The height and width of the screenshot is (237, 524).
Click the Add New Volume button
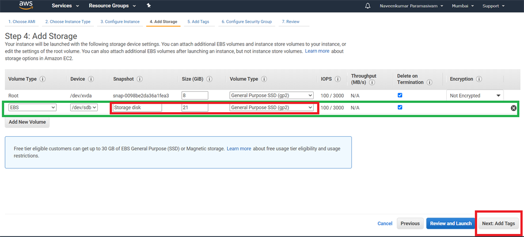tap(27, 122)
